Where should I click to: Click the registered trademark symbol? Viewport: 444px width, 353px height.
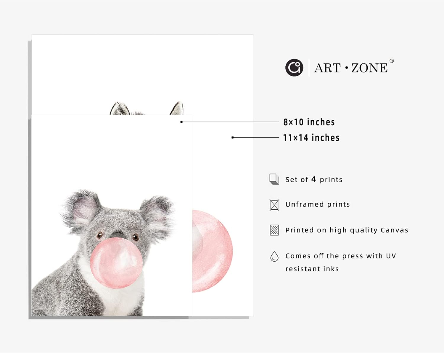click(x=392, y=61)
